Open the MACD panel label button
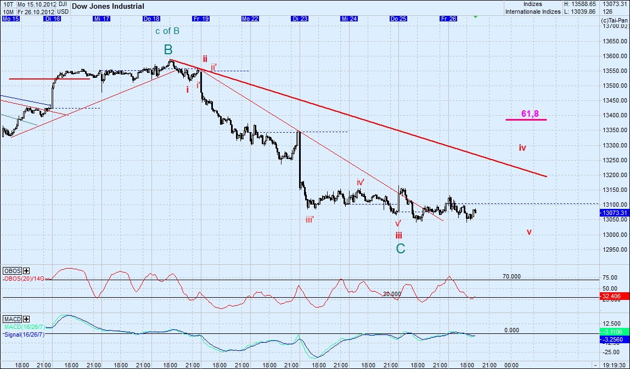The image size is (630, 369). click(12, 319)
